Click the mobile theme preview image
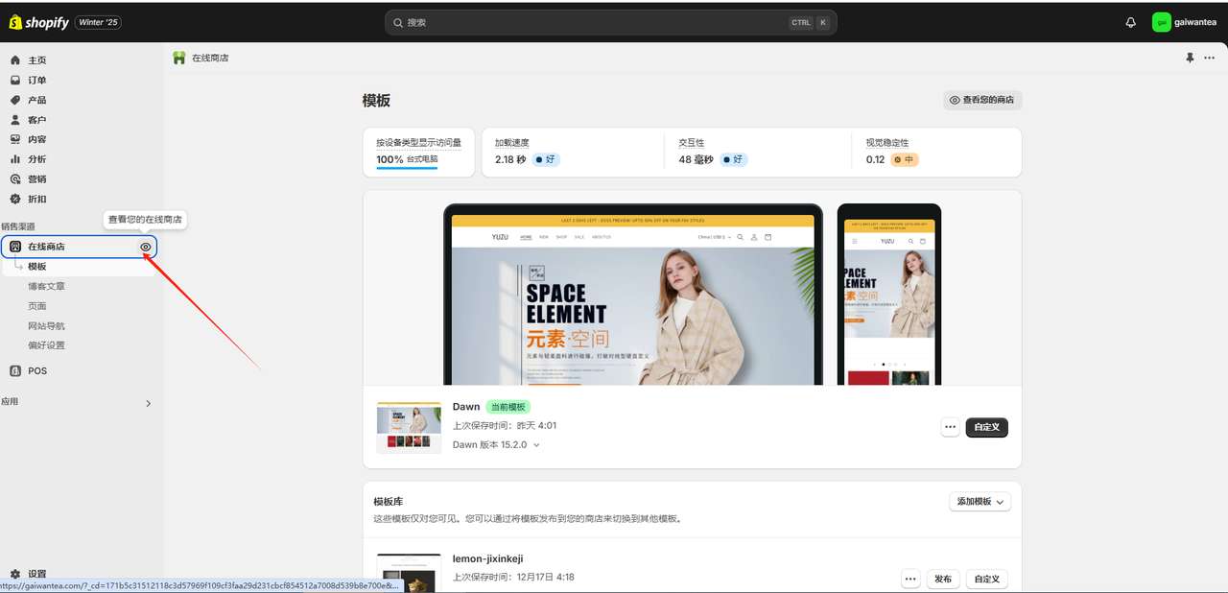Screen dimensions: 1228x593 coord(889,295)
